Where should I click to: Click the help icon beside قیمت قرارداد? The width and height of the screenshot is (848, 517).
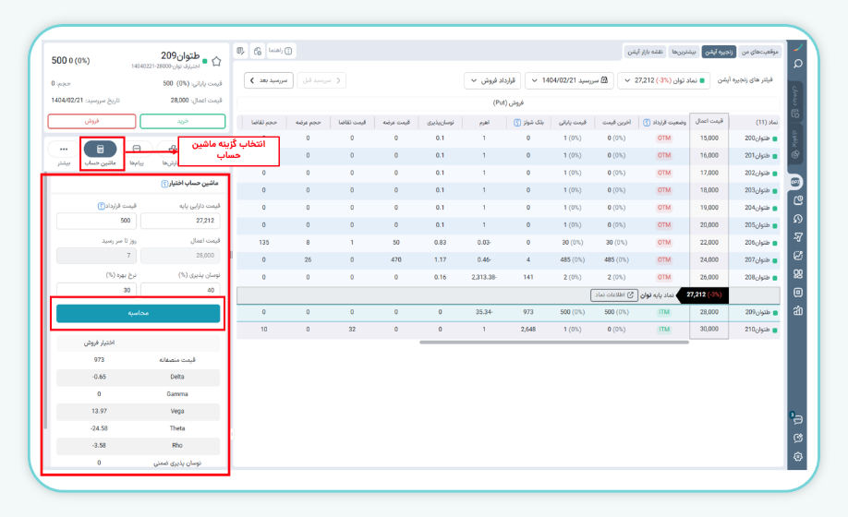point(100,206)
